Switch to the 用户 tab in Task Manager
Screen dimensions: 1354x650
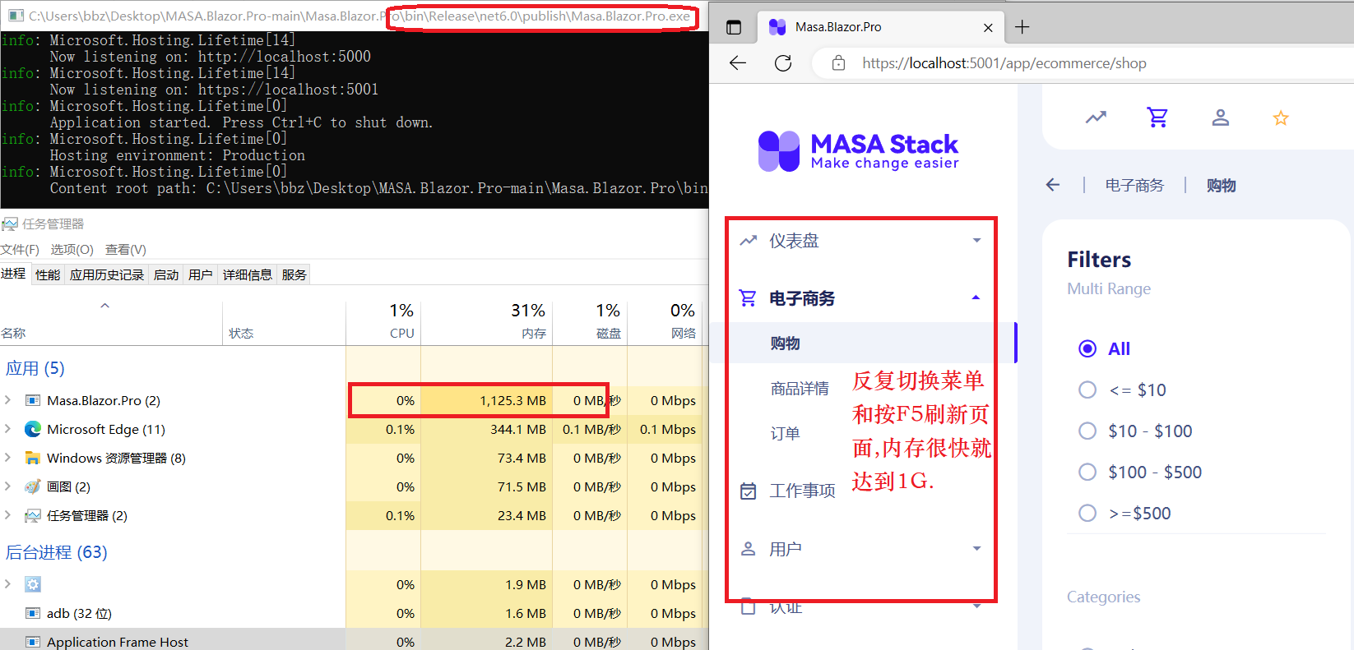[200, 274]
